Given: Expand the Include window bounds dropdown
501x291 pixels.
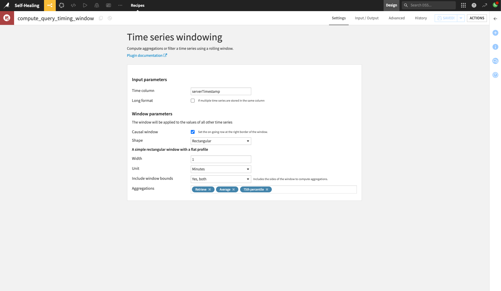Looking at the screenshot, I should click(221, 179).
